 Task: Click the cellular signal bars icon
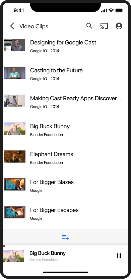point(104,11)
